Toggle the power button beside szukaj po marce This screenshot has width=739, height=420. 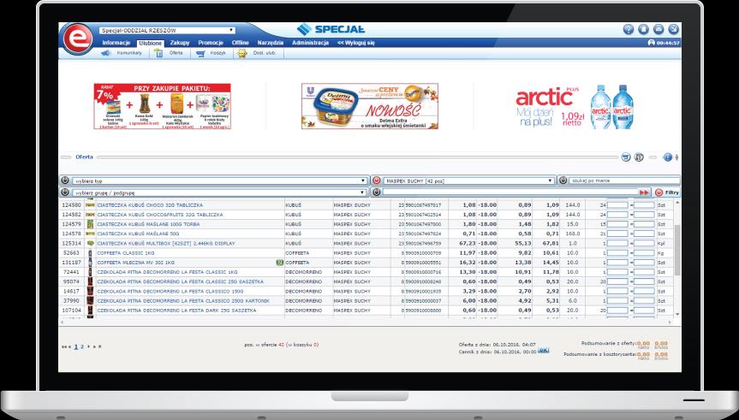[x=563, y=180]
